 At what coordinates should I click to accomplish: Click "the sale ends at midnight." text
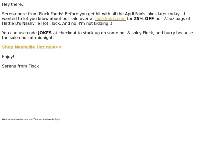[28, 38]
